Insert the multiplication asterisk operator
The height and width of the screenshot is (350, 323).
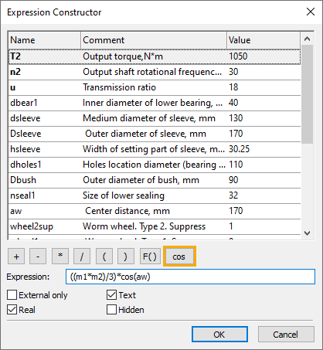(x=60, y=257)
